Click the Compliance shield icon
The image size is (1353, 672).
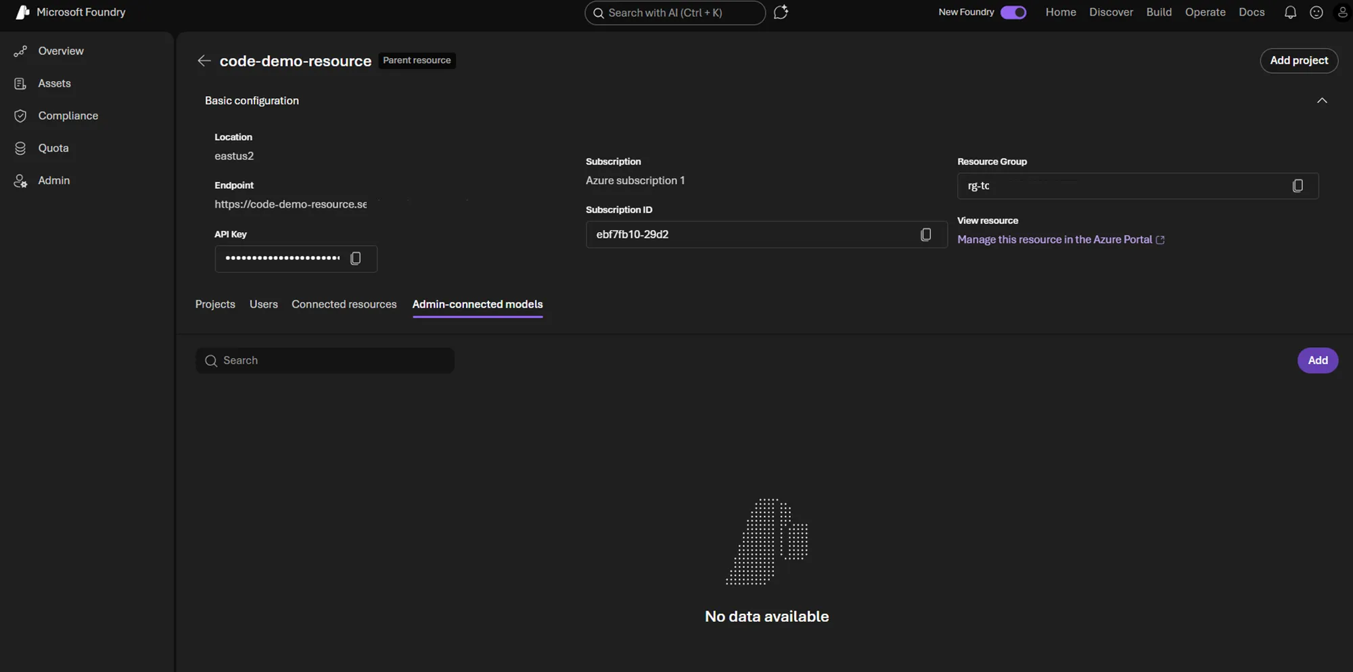coord(20,116)
